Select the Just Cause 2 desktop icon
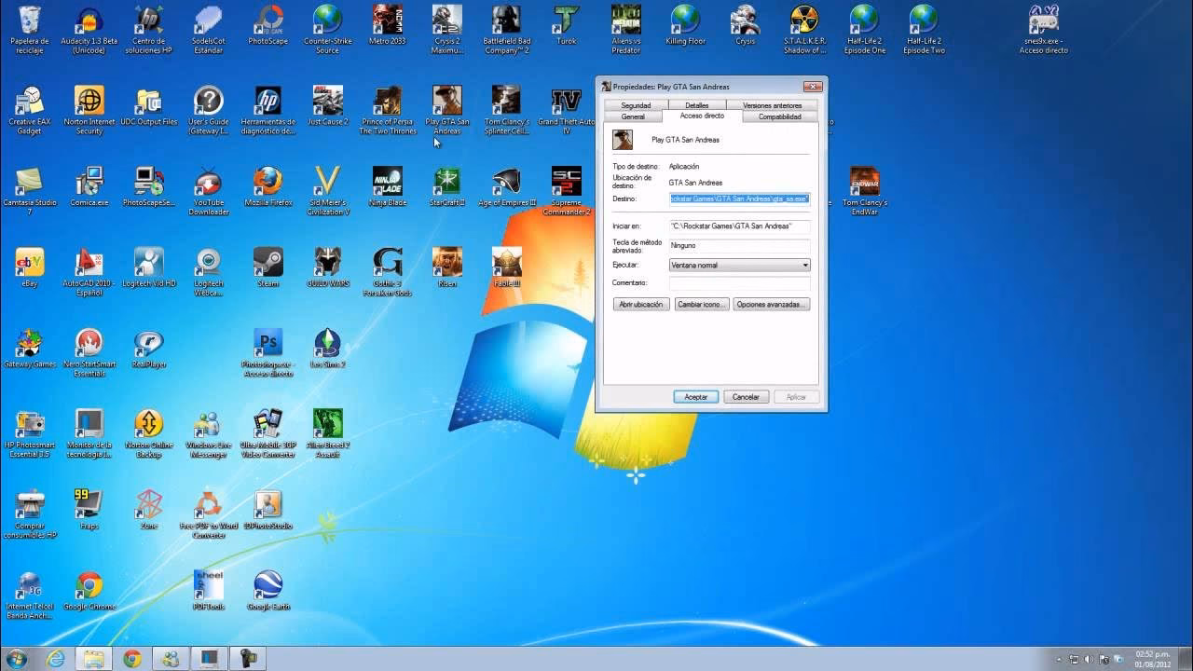Image resolution: width=1193 pixels, height=671 pixels. tap(327, 106)
